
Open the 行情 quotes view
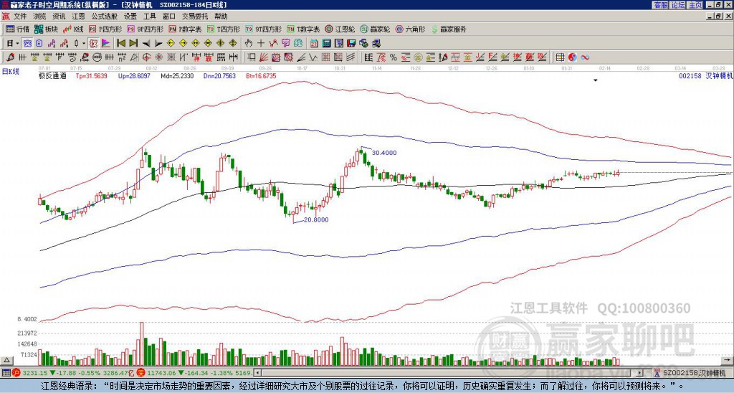click(17, 29)
